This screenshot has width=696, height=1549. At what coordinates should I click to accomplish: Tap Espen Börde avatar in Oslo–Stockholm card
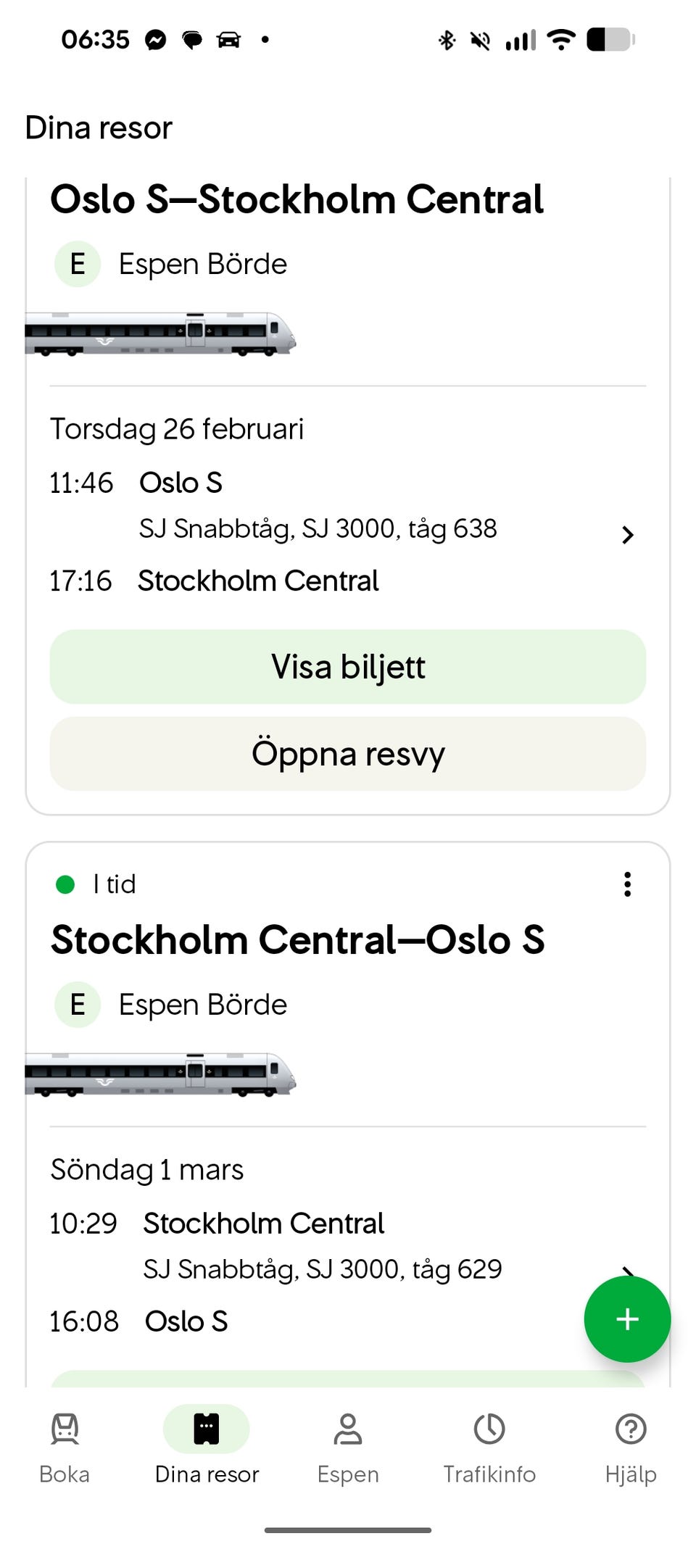(x=78, y=264)
